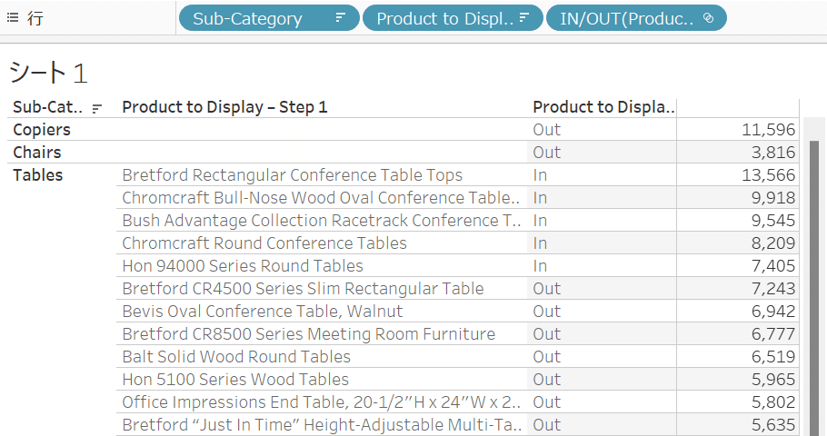Click the truncated Product to Displa.. column header
Image resolution: width=827 pixels, height=436 pixels.
(603, 107)
